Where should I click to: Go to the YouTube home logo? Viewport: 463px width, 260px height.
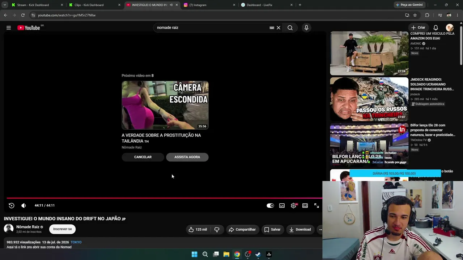29,28
